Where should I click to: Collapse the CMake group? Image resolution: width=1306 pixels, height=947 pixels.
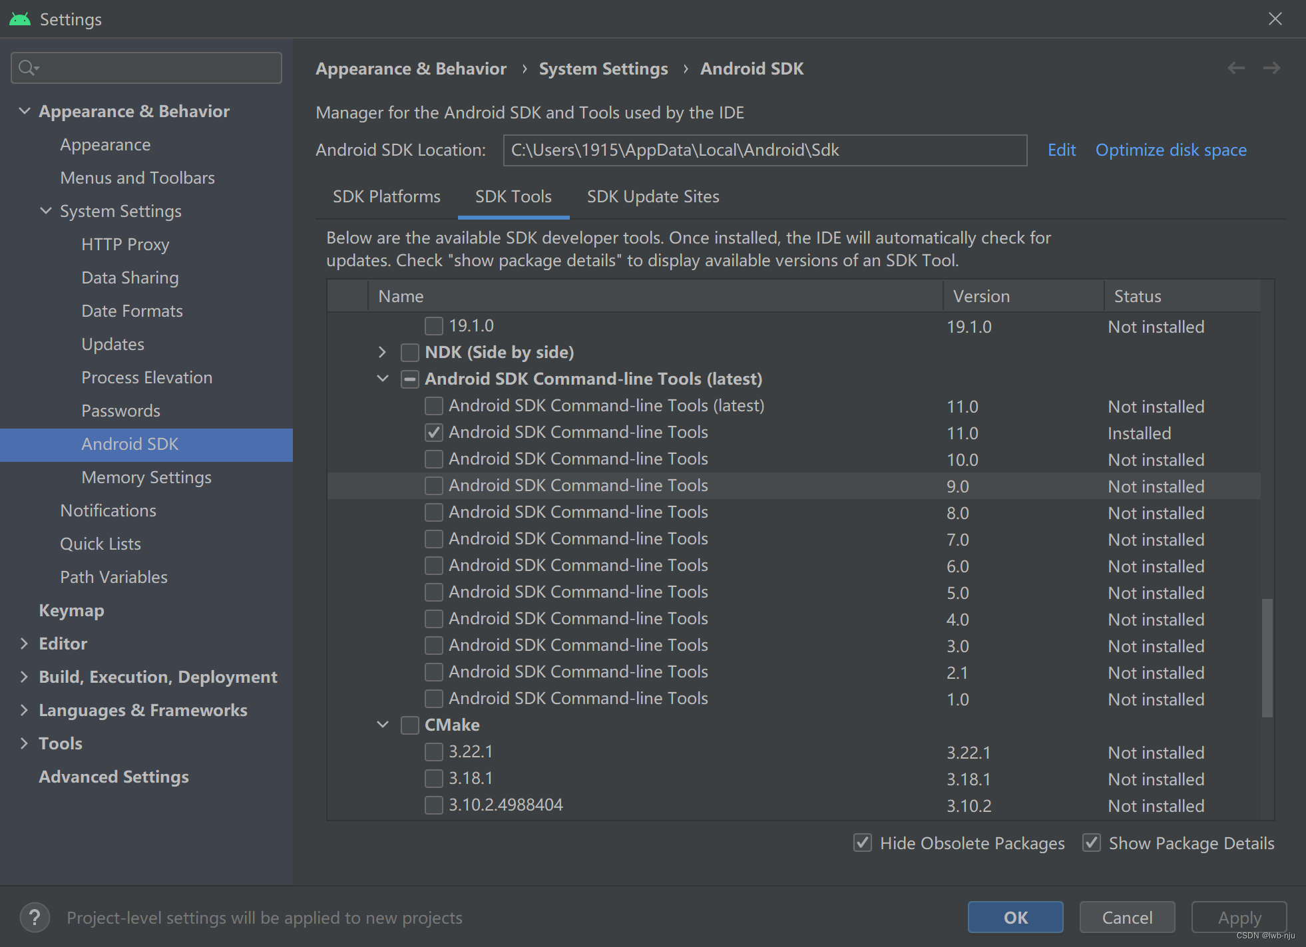click(x=382, y=725)
